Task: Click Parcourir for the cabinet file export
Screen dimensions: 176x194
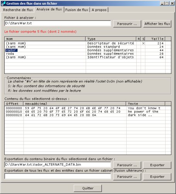Action: tap(127, 177)
